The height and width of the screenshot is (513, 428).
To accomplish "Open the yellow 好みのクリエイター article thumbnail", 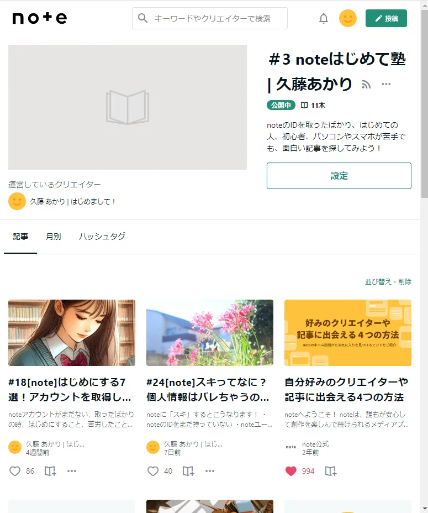I will 348,333.
